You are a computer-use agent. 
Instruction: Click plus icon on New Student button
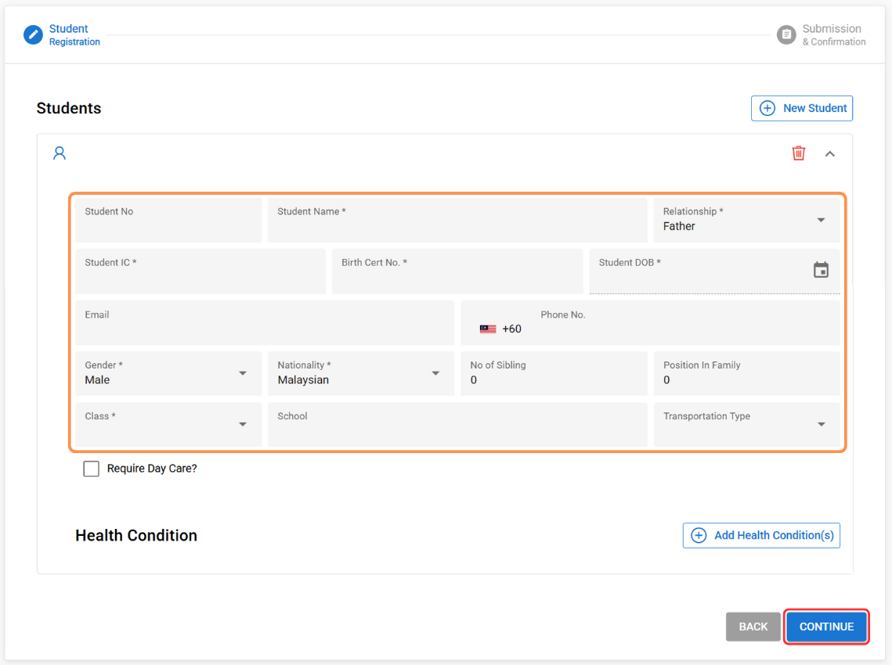(x=767, y=109)
